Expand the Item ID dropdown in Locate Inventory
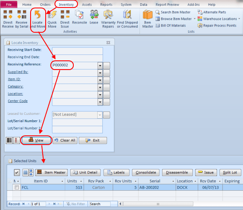The height and width of the screenshot is (210, 243). [x=100, y=80]
